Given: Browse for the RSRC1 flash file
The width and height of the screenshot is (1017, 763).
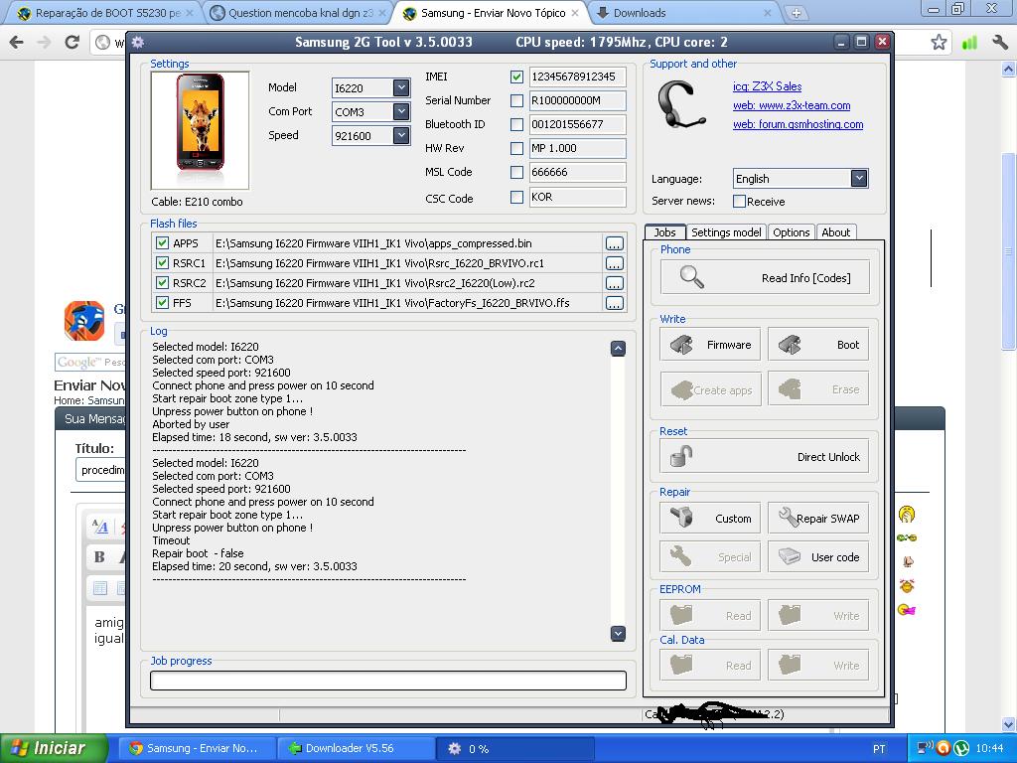Looking at the screenshot, I should (614, 263).
